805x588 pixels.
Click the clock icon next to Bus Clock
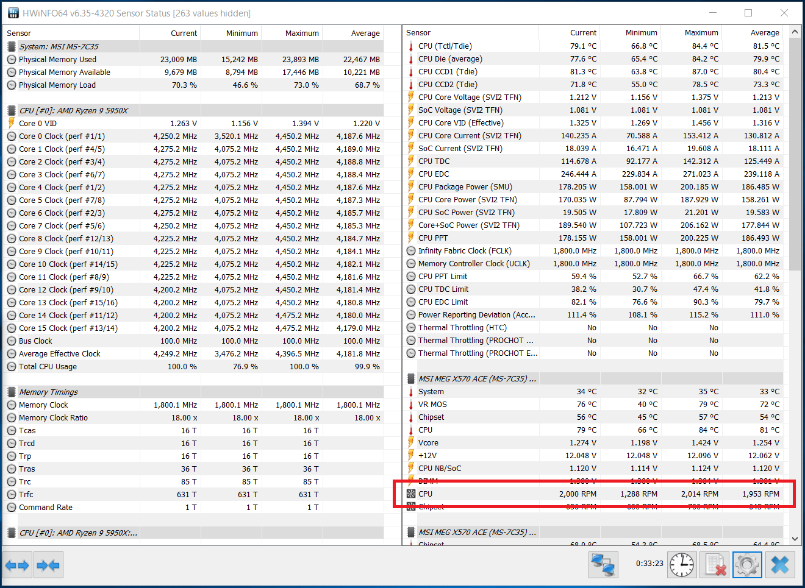(x=11, y=341)
